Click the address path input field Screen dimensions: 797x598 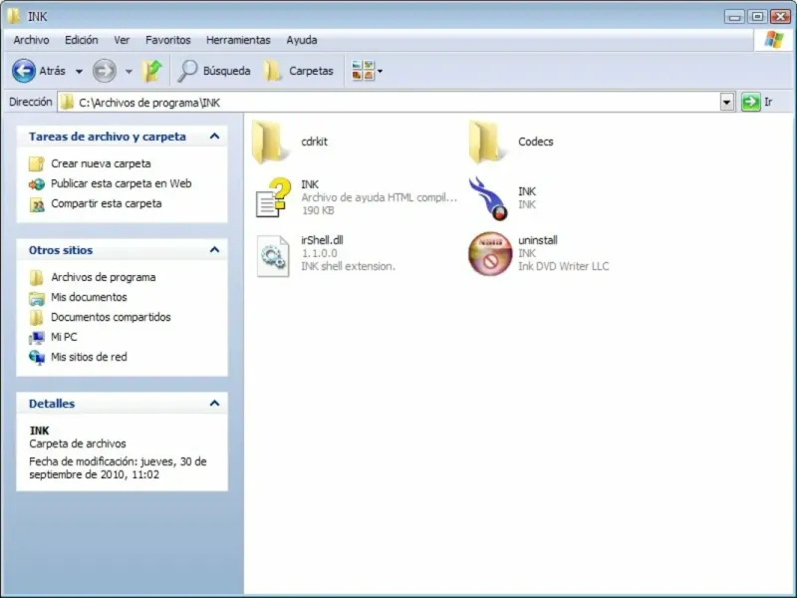pyautogui.click(x=389, y=103)
